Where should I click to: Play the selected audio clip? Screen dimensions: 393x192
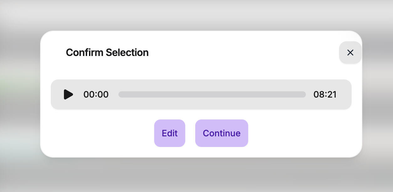click(x=68, y=94)
